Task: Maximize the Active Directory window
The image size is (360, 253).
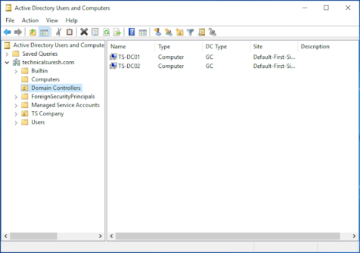Action: (326, 8)
